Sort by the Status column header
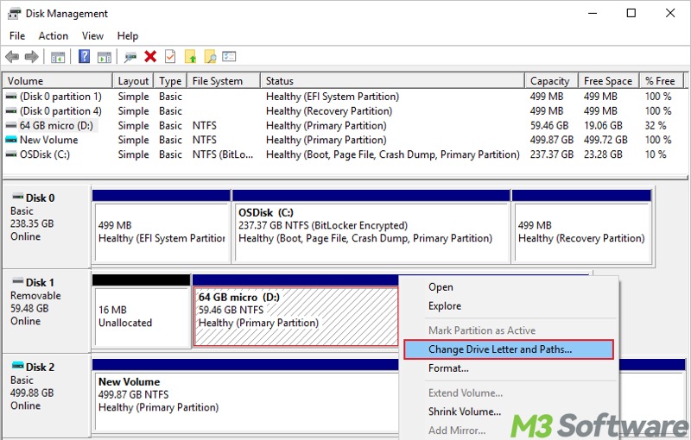Viewport: 691px width, 440px height. click(x=393, y=81)
